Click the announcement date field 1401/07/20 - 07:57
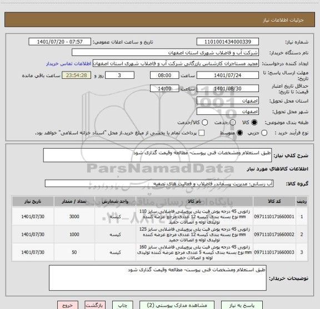The width and height of the screenshot is (320, 309). tap(60, 42)
